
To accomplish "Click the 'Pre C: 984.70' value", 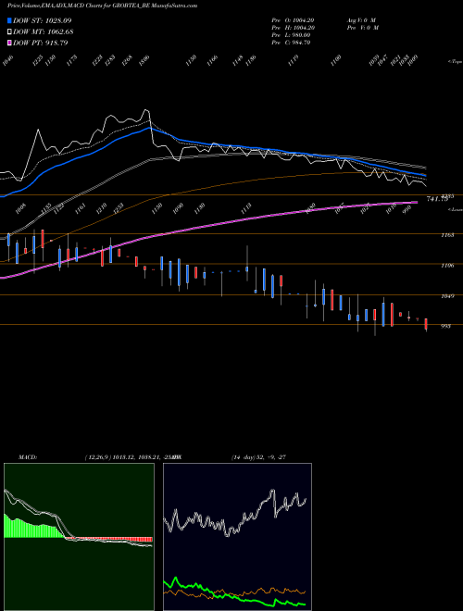I will (291, 43).
